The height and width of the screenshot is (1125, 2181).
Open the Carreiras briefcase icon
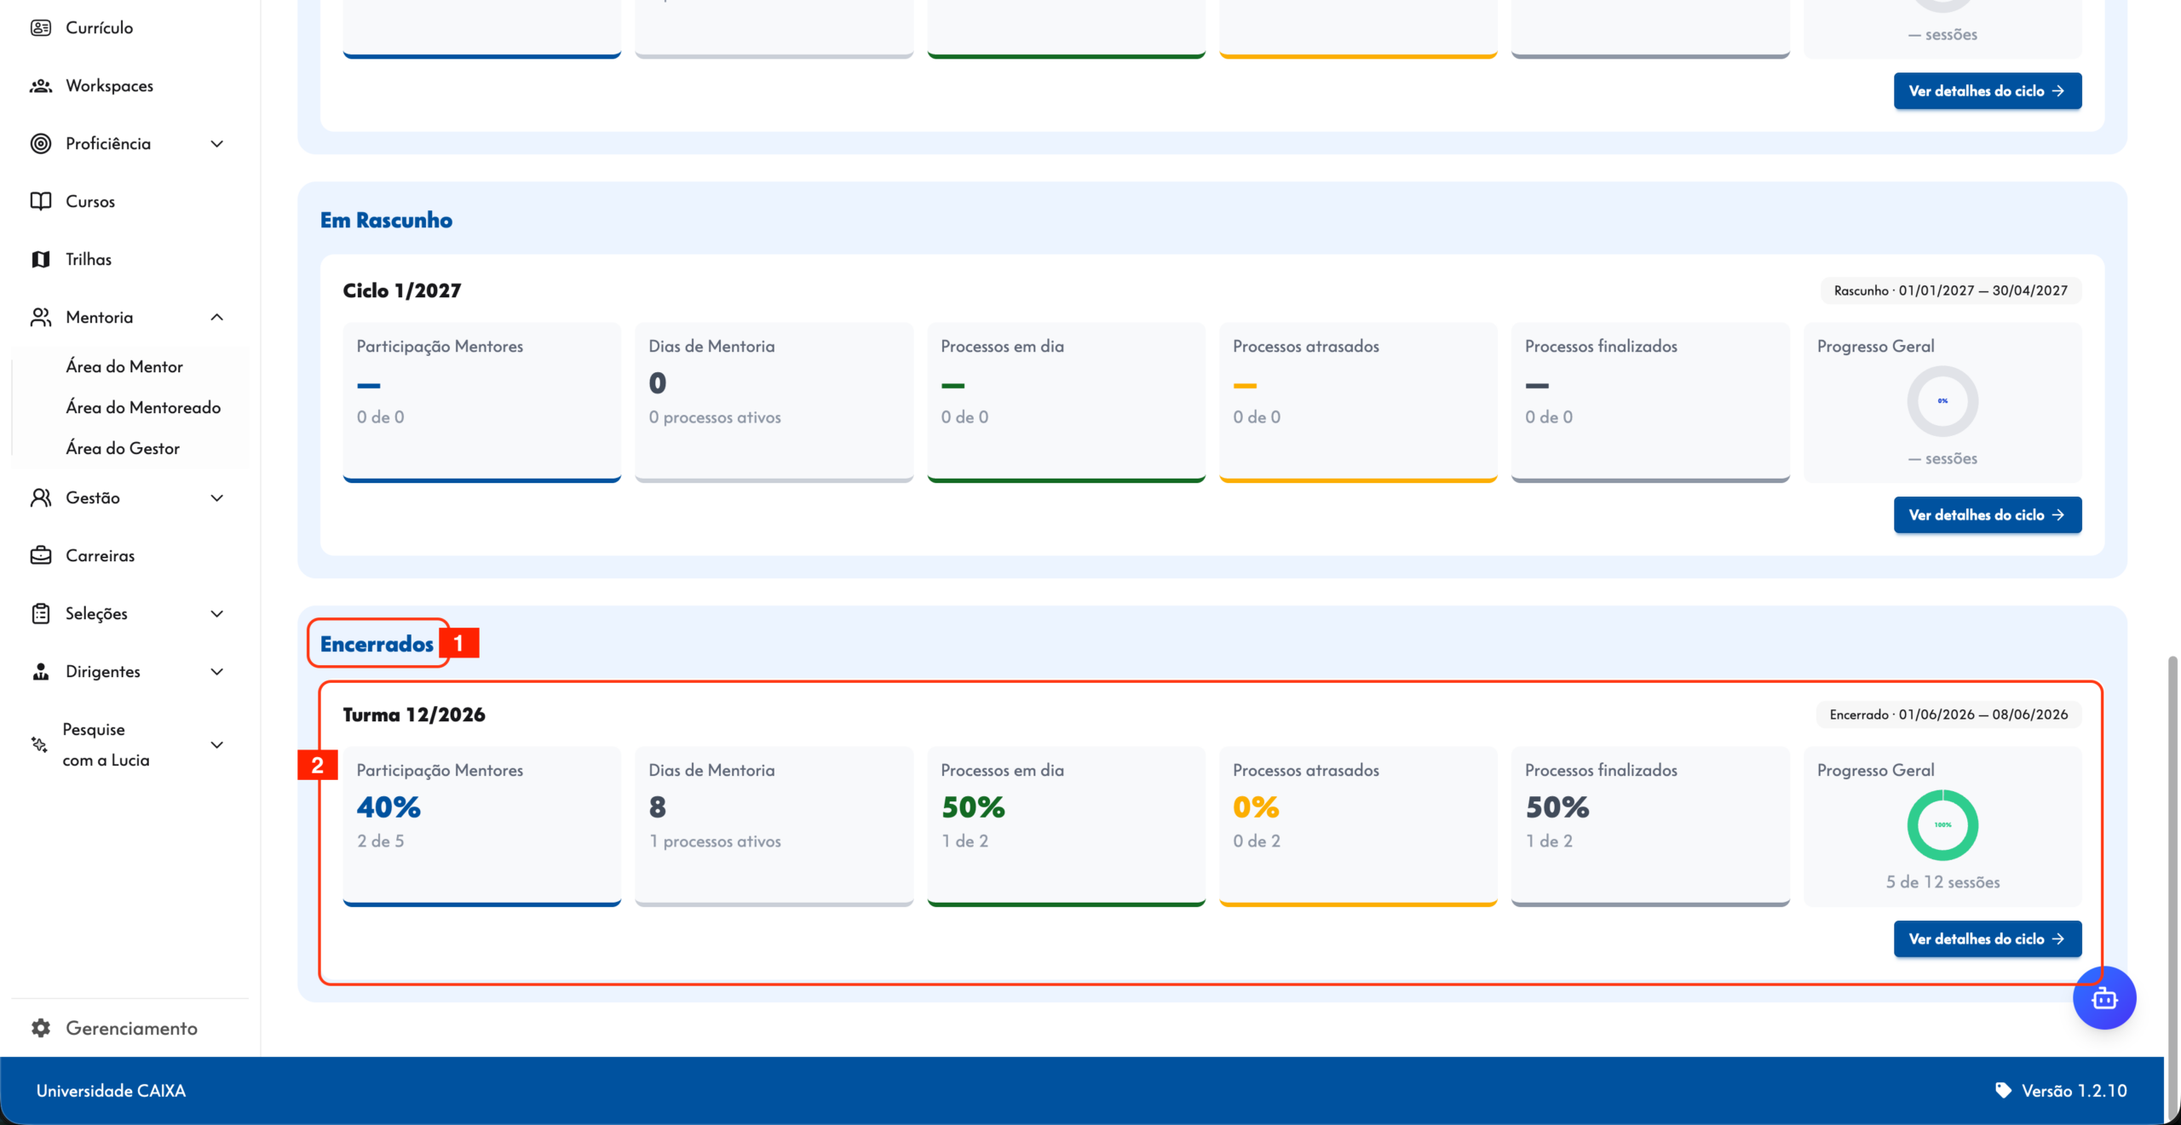pos(41,556)
